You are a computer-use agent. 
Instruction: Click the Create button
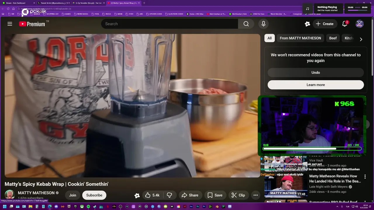click(x=325, y=24)
